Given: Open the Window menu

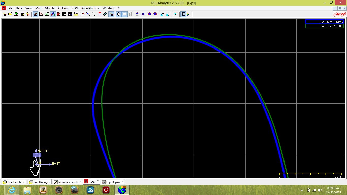Looking at the screenshot, I should [108, 8].
